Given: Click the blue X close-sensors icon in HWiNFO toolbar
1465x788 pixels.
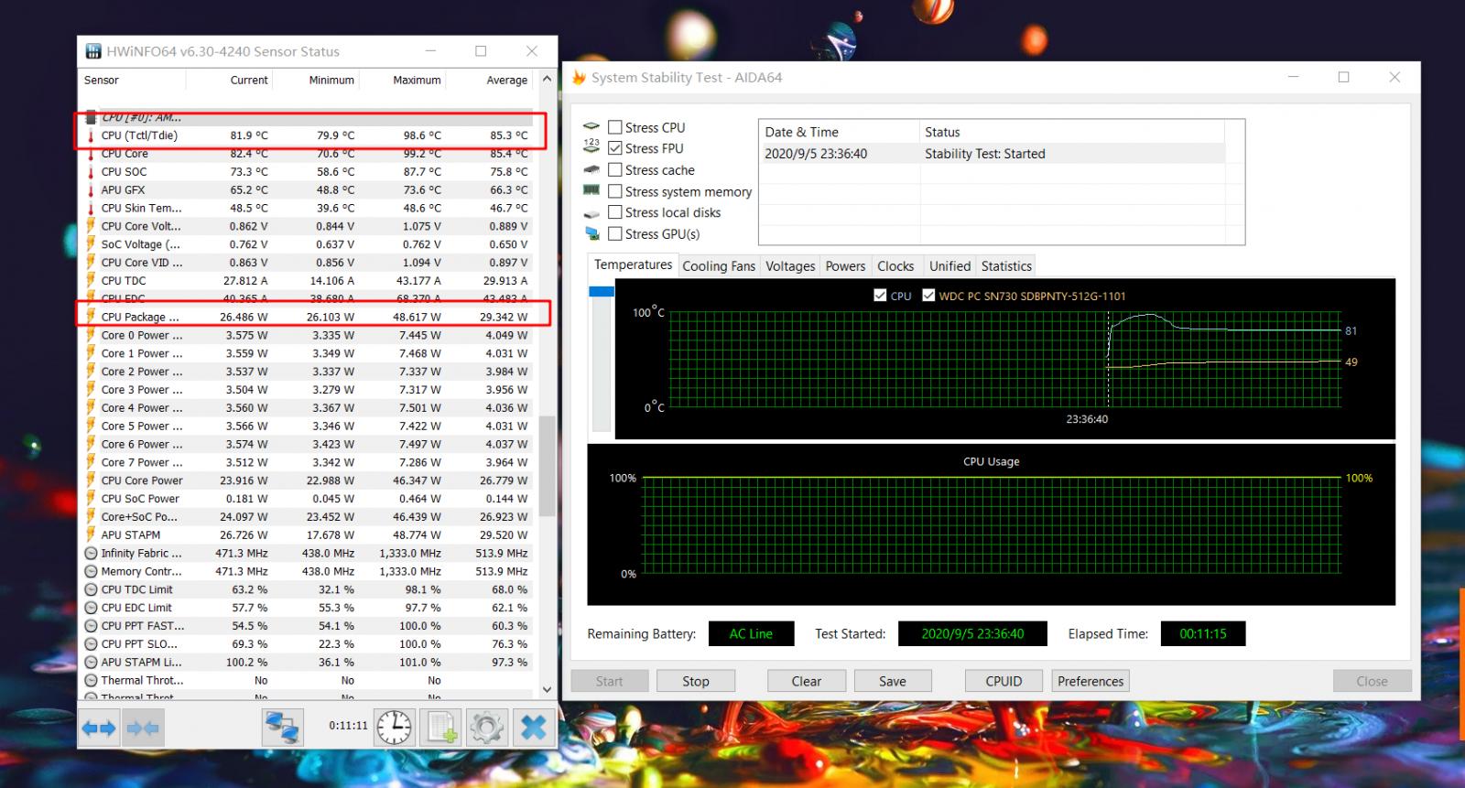Looking at the screenshot, I should (x=533, y=729).
